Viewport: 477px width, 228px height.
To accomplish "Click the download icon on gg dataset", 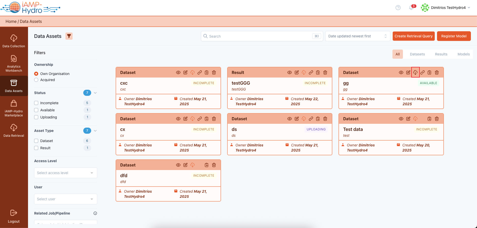I will 415,72.
